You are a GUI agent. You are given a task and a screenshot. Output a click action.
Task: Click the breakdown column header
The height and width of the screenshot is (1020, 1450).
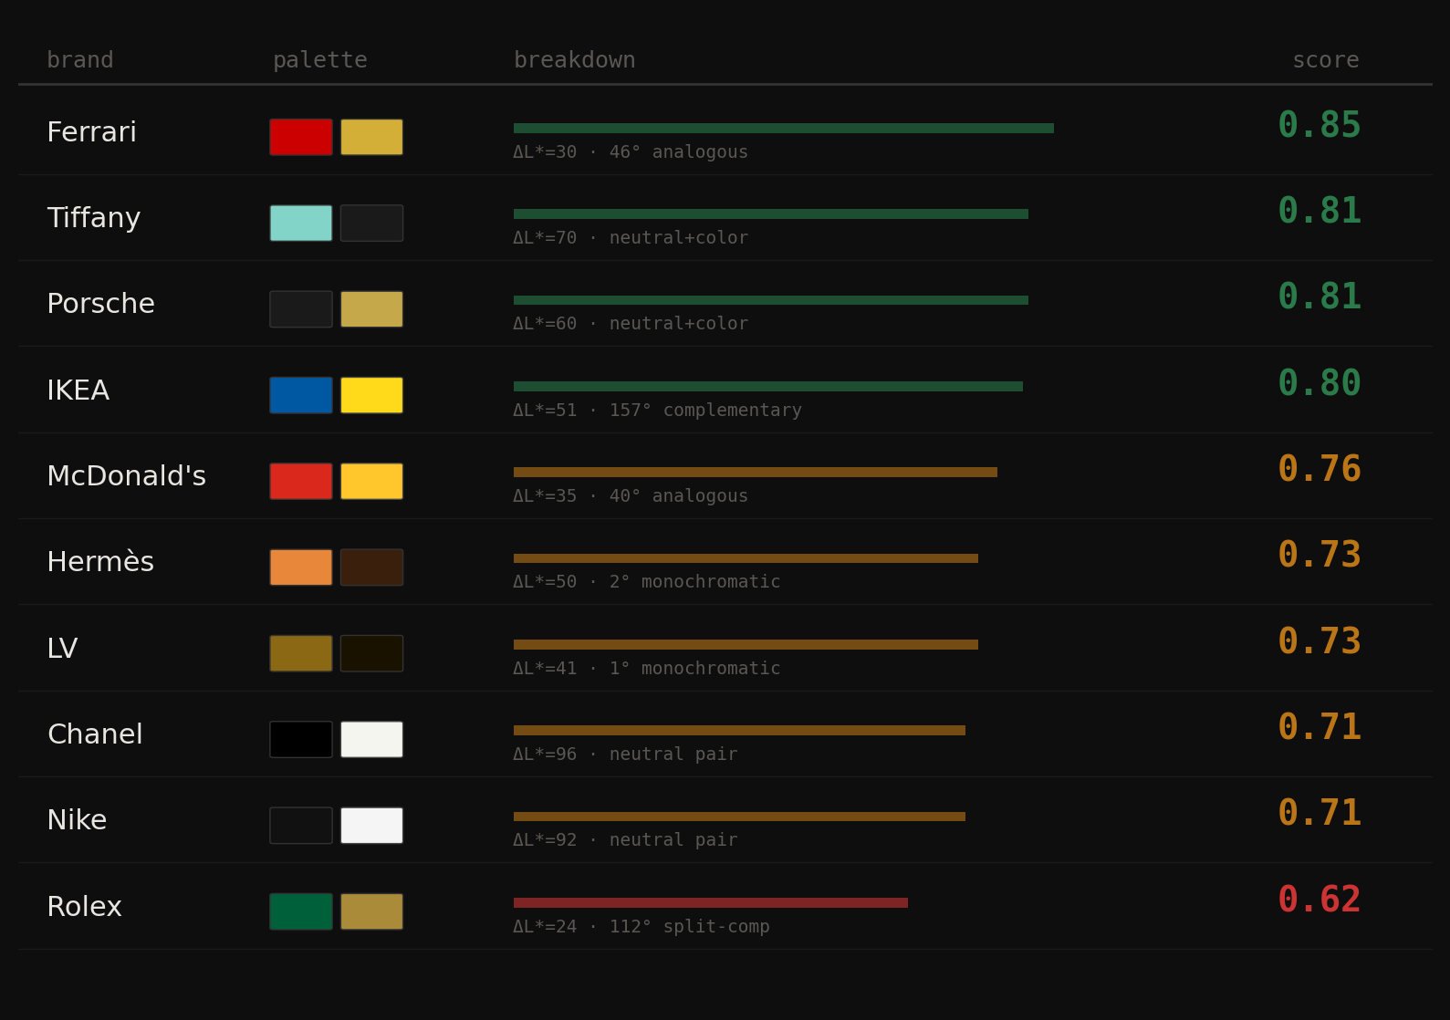[x=575, y=60]
